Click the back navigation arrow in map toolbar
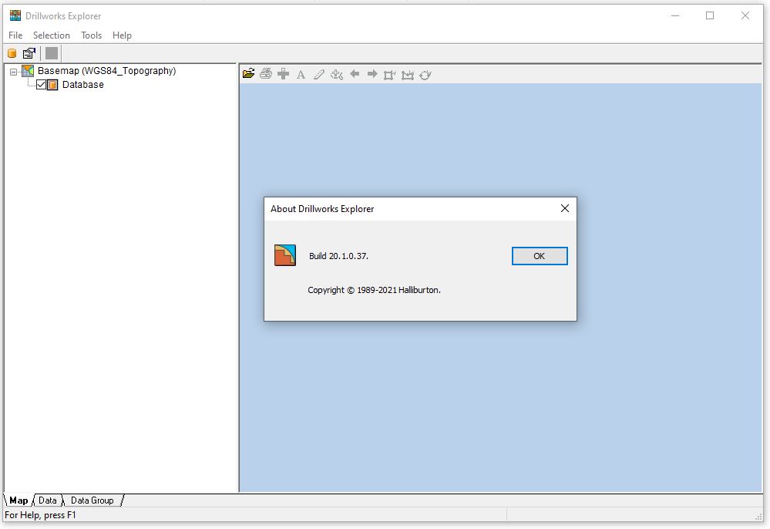The height and width of the screenshot is (529, 770). pos(353,74)
